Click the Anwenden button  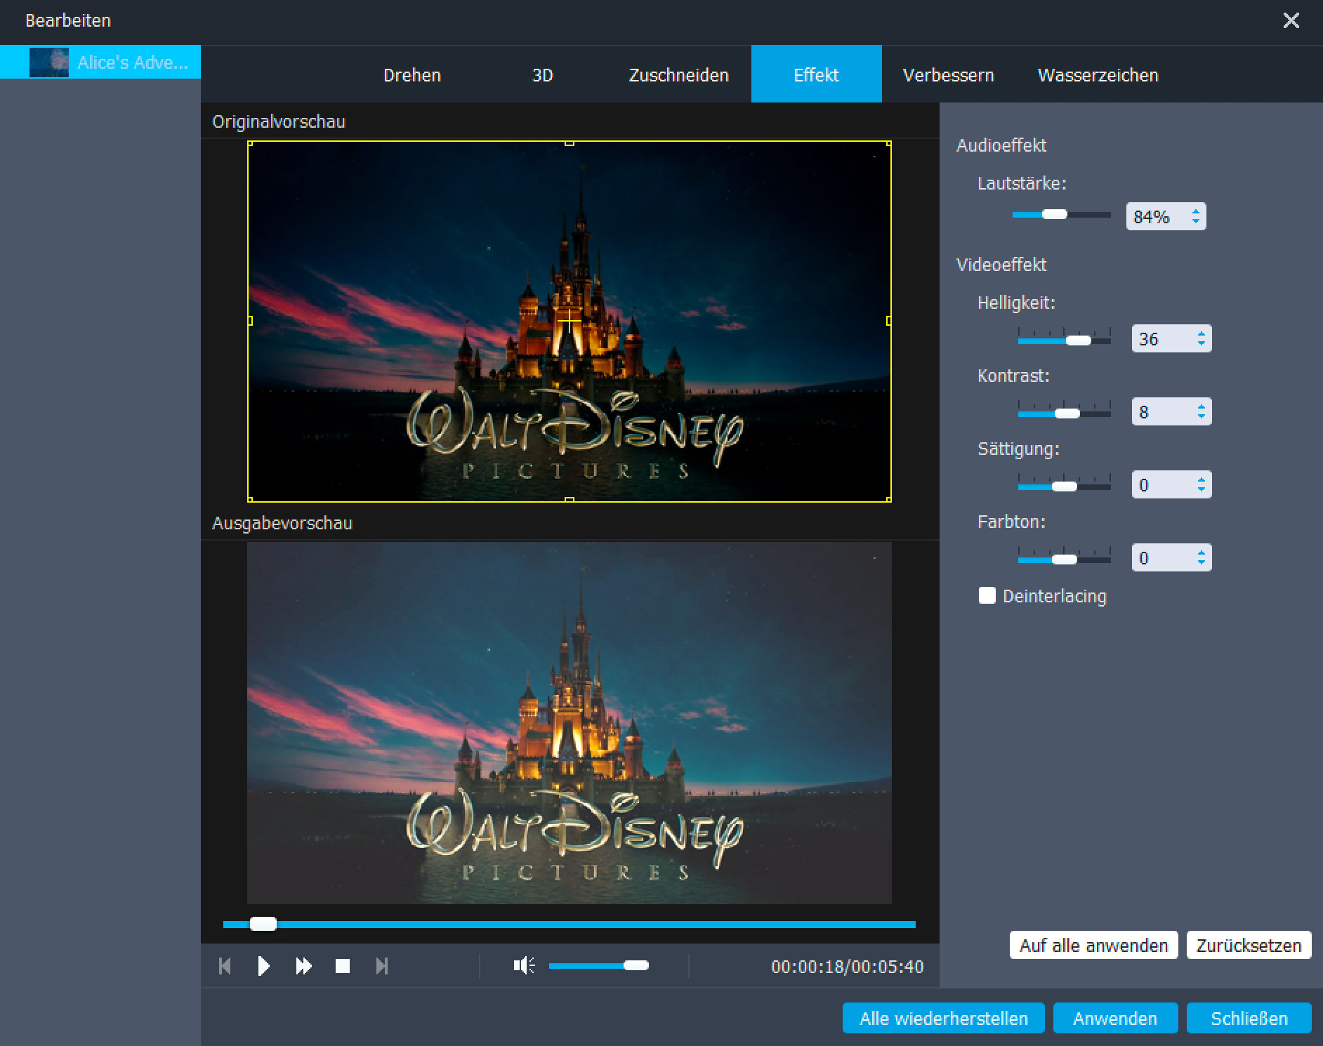click(1115, 1019)
